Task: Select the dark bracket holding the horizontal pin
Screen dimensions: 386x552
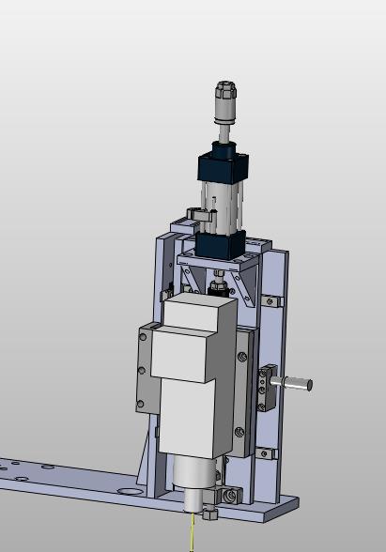Action: click(267, 388)
